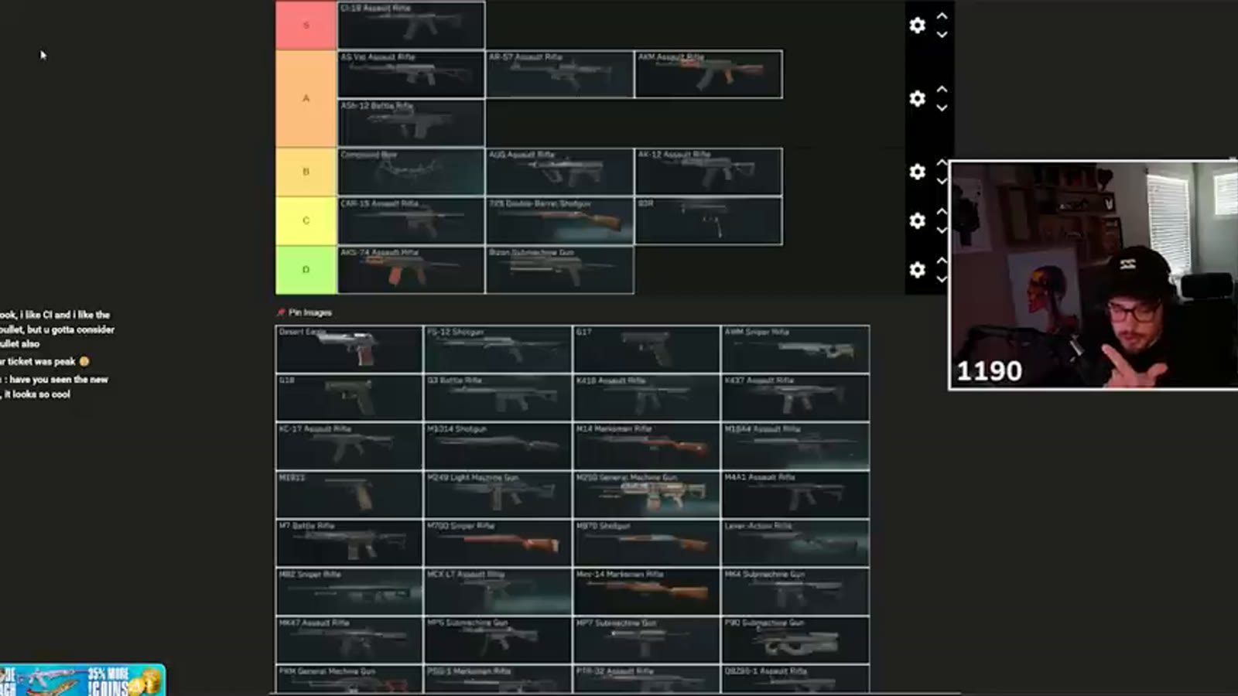1238x696 pixels.
Task: Open settings gear for the S tier row
Action: (917, 26)
